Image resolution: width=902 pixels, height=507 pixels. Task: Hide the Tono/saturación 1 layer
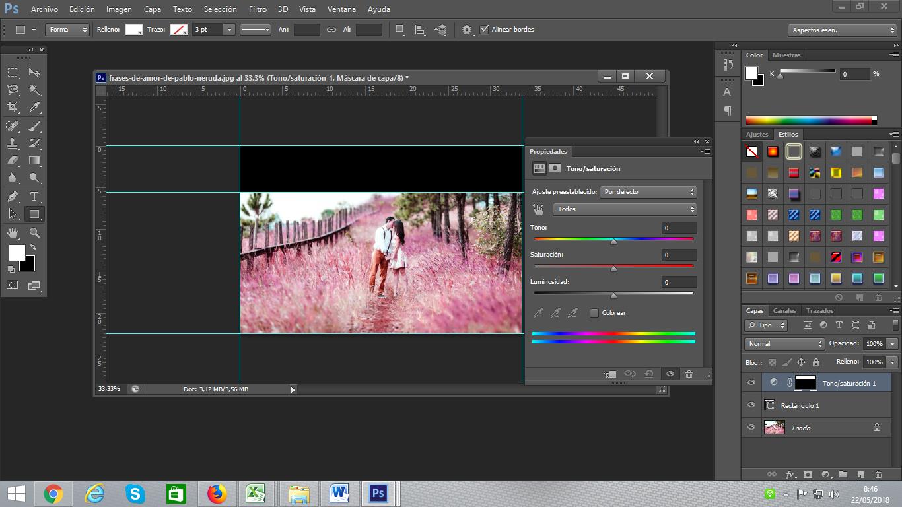pos(751,382)
